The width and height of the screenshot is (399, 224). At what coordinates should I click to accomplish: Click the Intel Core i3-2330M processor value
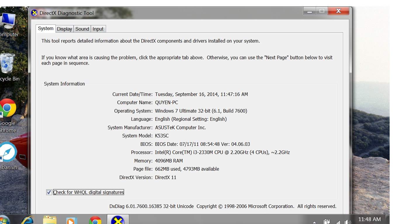(222, 152)
